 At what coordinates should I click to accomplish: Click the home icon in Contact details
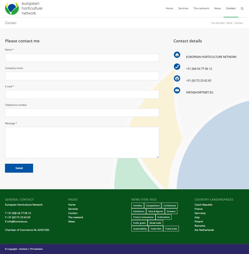coord(177,55)
